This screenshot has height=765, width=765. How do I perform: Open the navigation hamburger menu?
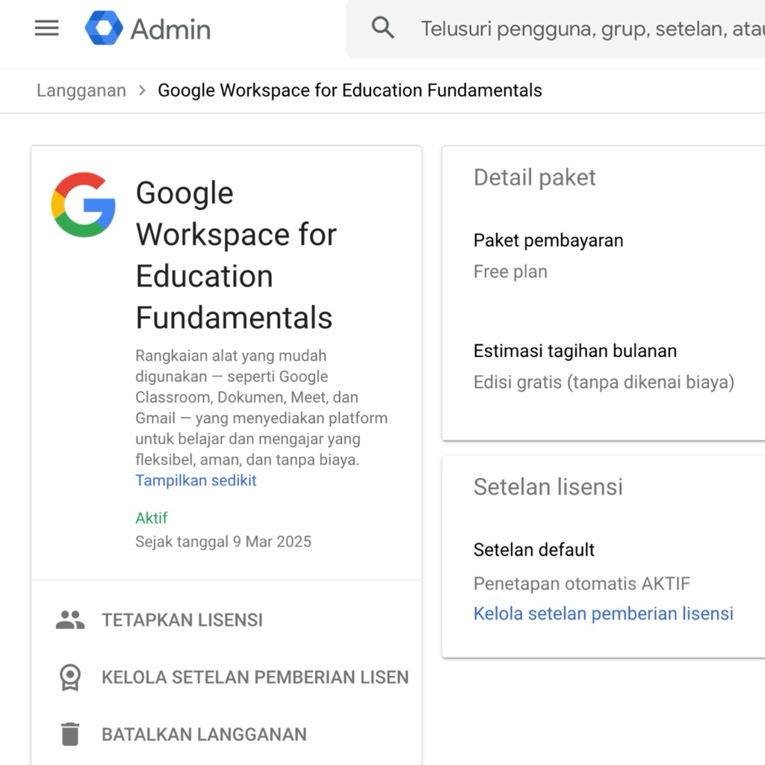point(46,28)
